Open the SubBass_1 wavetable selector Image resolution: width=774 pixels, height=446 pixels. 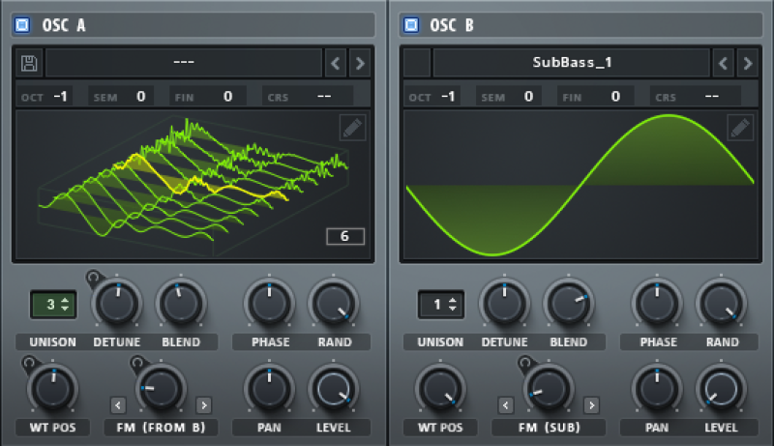click(572, 63)
